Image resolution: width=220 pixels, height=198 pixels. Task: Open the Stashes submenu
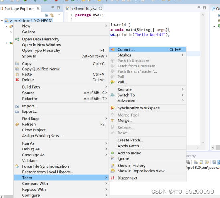147,55
